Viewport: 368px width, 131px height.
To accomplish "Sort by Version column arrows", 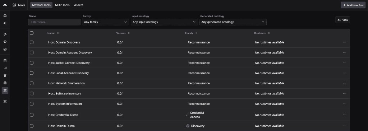I will tap(129, 33).
